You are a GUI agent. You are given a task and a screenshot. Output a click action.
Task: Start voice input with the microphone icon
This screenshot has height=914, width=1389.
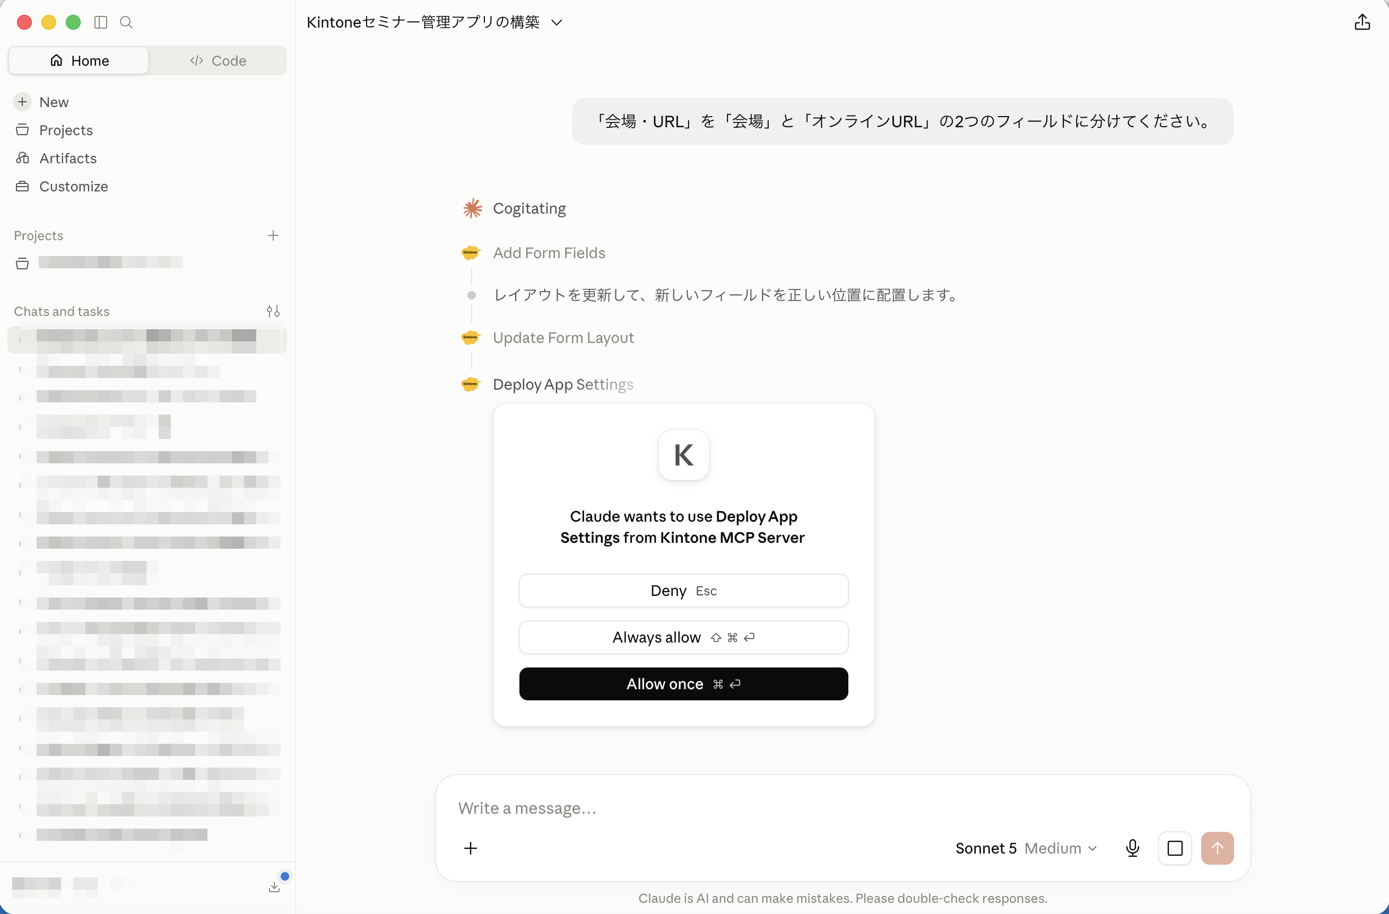click(x=1132, y=848)
